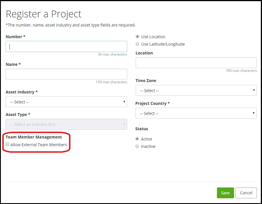Viewport: 262px width, 204px height.
Task: Click inside the Location text field
Action: pos(196,63)
